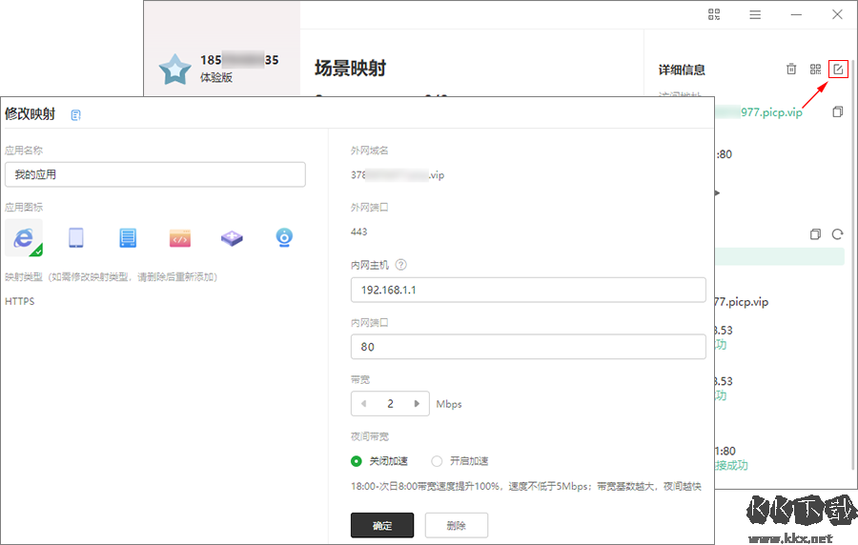This screenshot has height=545, width=858.
Task: Click the 内网端口 field showing 80
Action: pos(528,347)
